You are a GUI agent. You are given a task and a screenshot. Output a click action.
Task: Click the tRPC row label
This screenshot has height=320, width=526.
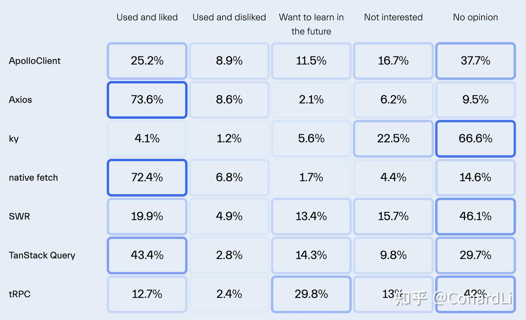coord(20,294)
